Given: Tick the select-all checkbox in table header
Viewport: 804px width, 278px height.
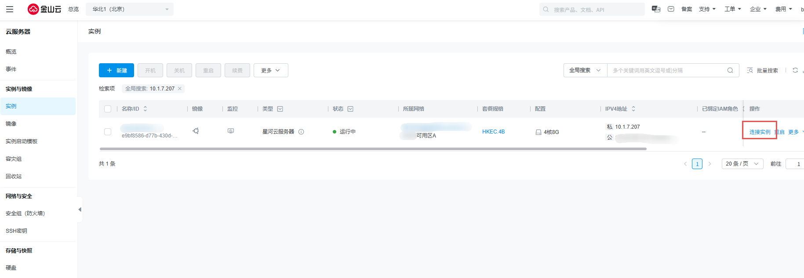Looking at the screenshot, I should [108, 109].
